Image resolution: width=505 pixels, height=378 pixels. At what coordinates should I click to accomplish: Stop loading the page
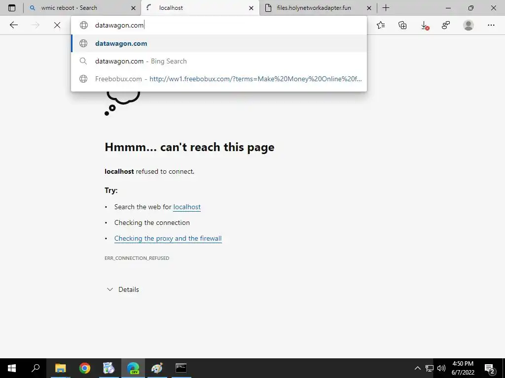[x=57, y=25]
